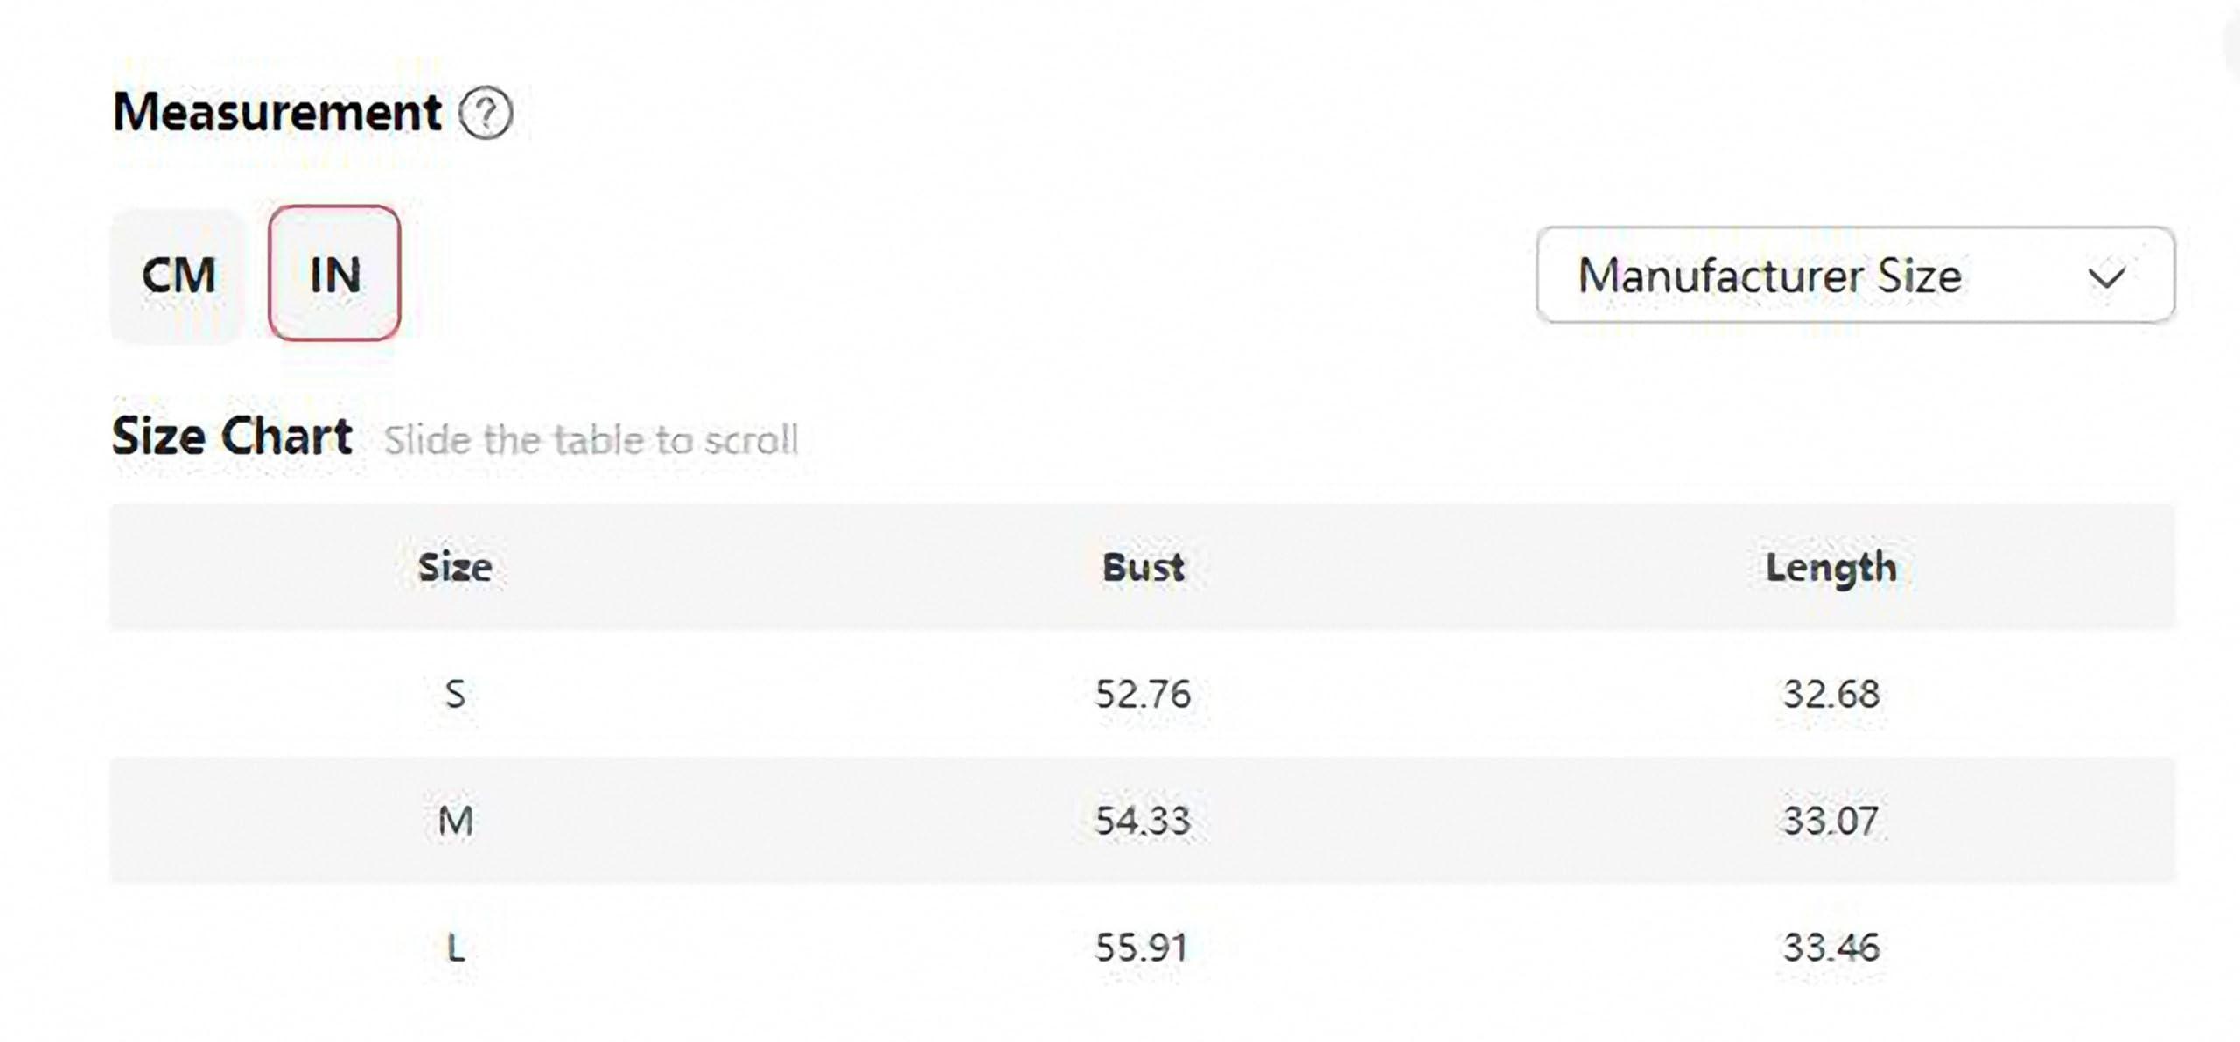
Task: Click the Measurement help question mark icon
Action: [x=486, y=113]
